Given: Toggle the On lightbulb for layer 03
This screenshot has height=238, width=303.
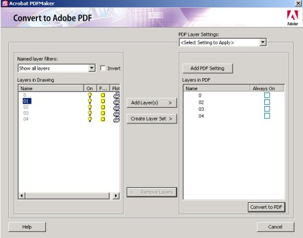Looking at the screenshot, I should (x=90, y=113).
